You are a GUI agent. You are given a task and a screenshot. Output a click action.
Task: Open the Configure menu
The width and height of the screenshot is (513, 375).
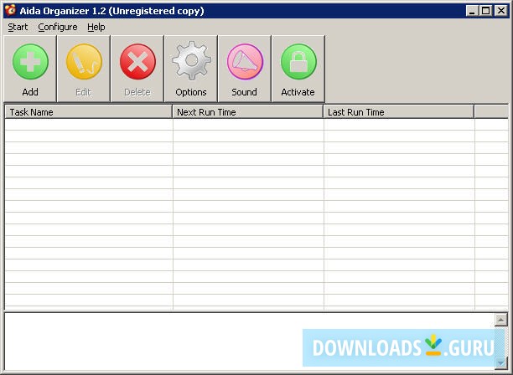[x=58, y=27]
